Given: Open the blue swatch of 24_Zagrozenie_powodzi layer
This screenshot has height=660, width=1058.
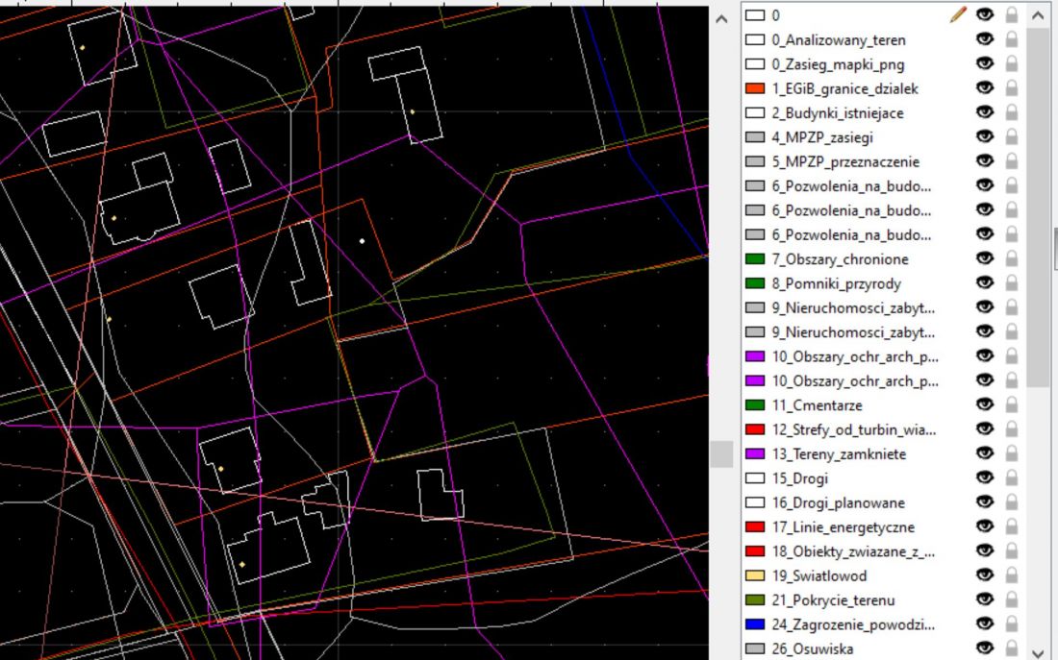Looking at the screenshot, I should tap(755, 624).
